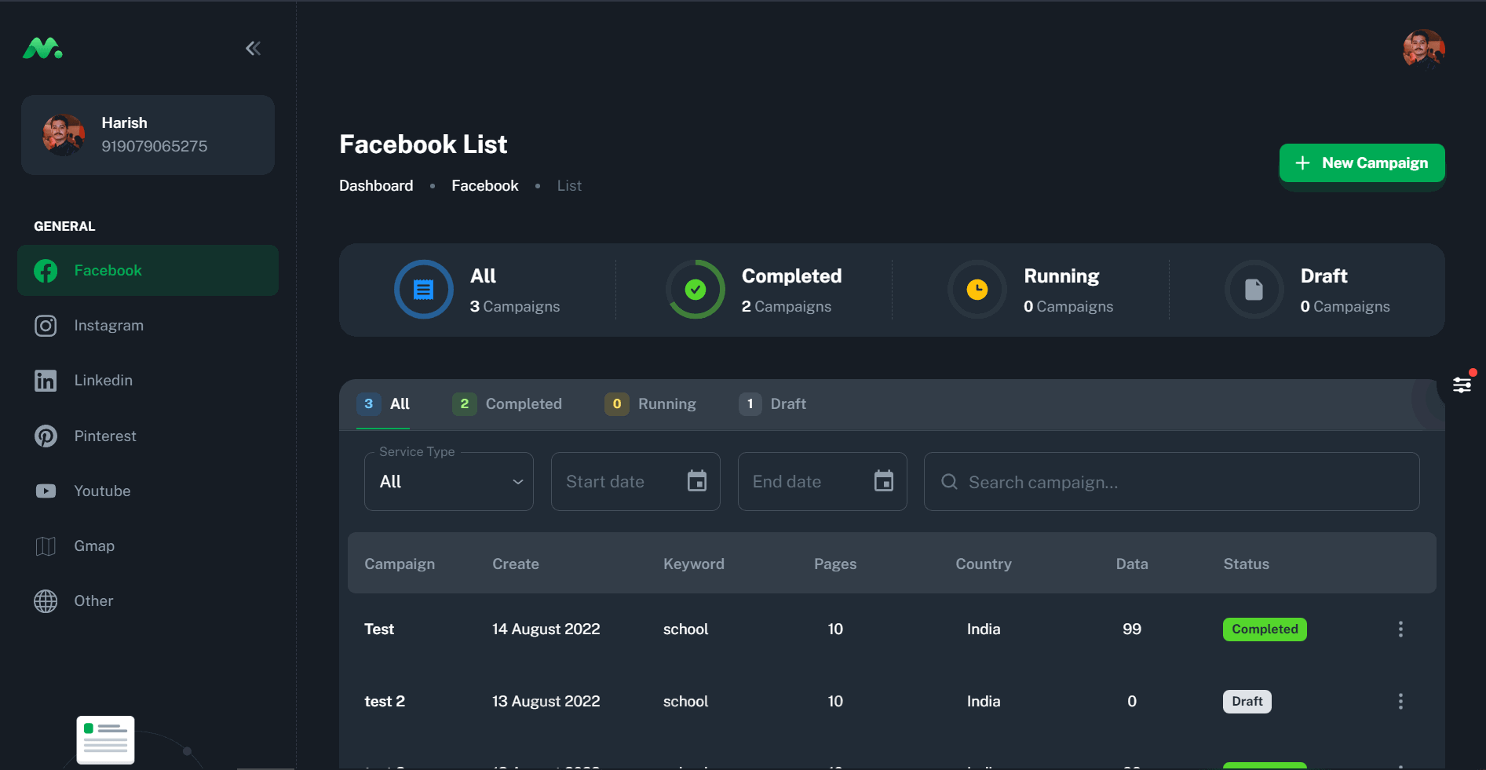This screenshot has height=770, width=1486.
Task: Select the Gmap icon in sidebar
Action: click(x=46, y=546)
